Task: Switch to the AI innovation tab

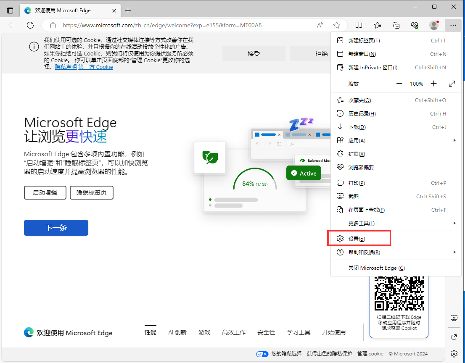Action: 177,332
